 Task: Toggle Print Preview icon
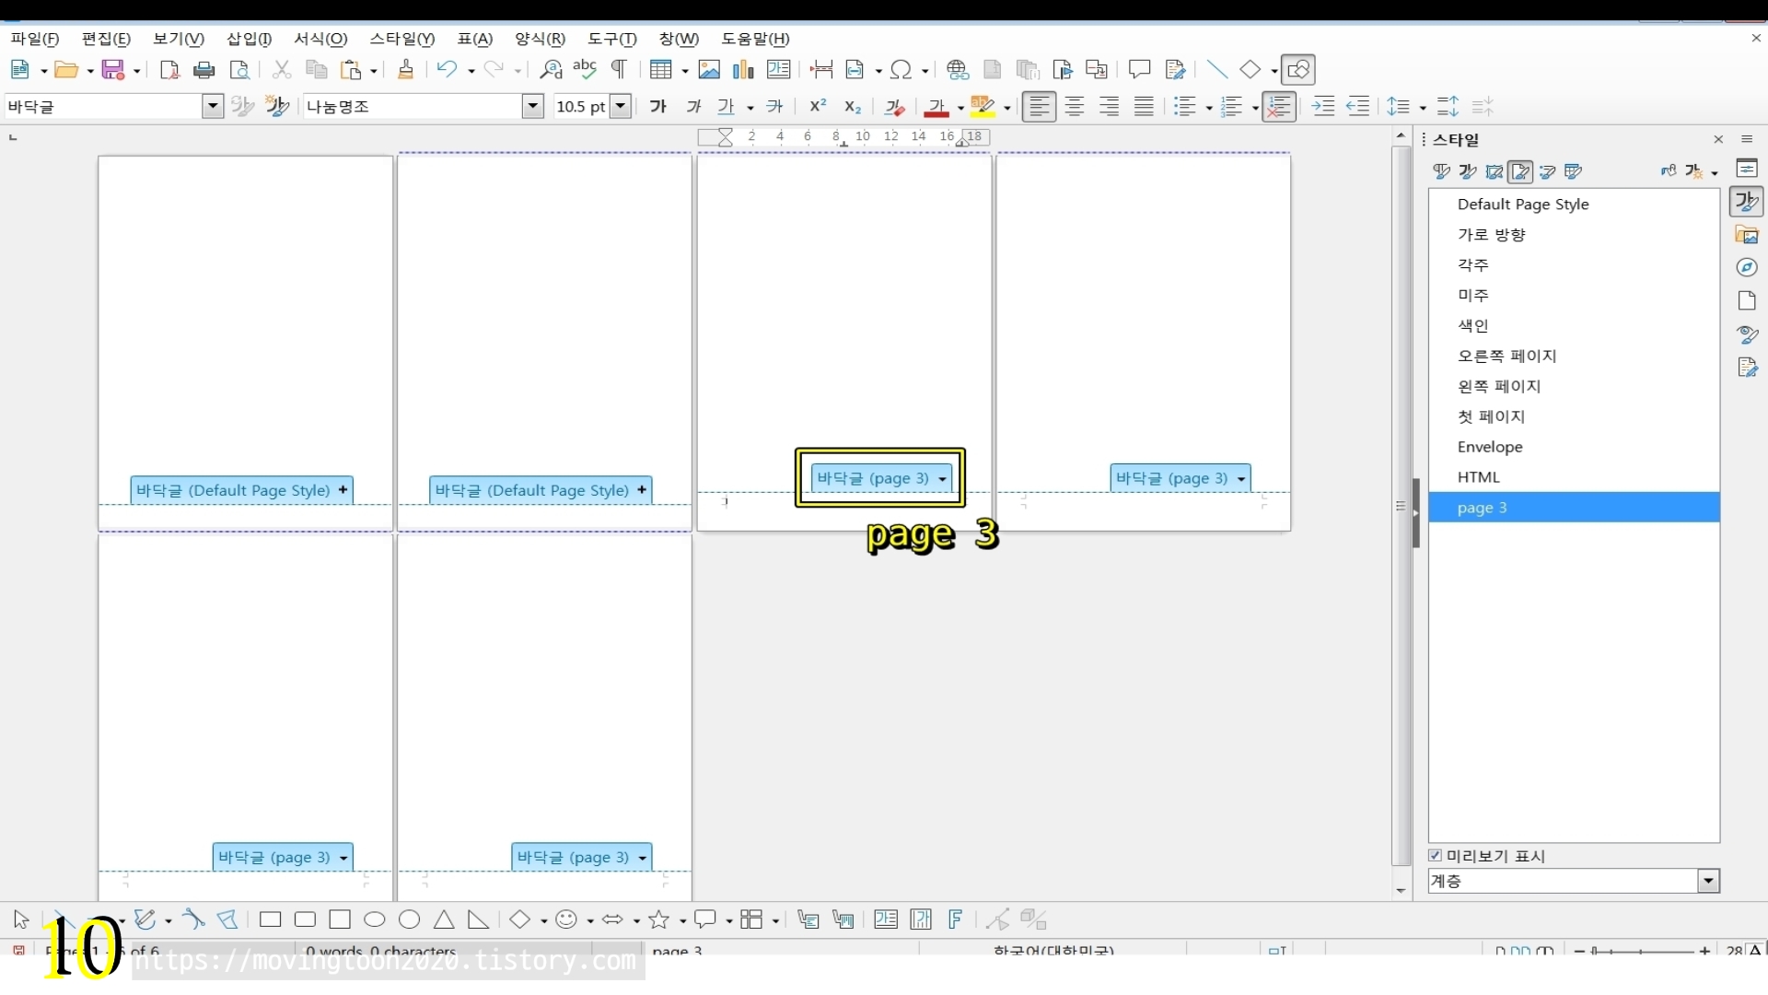click(x=239, y=70)
